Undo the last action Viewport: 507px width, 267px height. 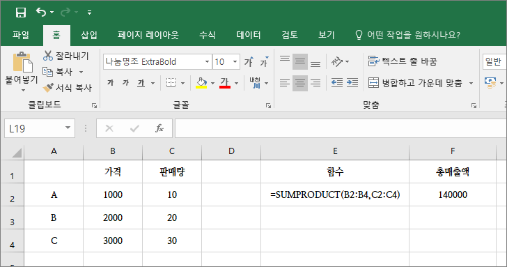(40, 13)
